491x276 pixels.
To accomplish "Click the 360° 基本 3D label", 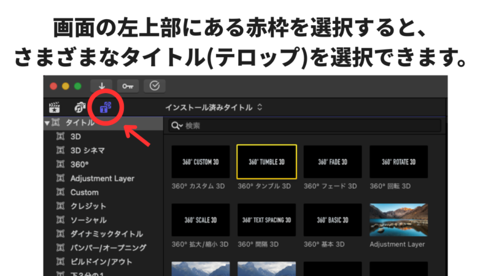I will click(x=324, y=244).
